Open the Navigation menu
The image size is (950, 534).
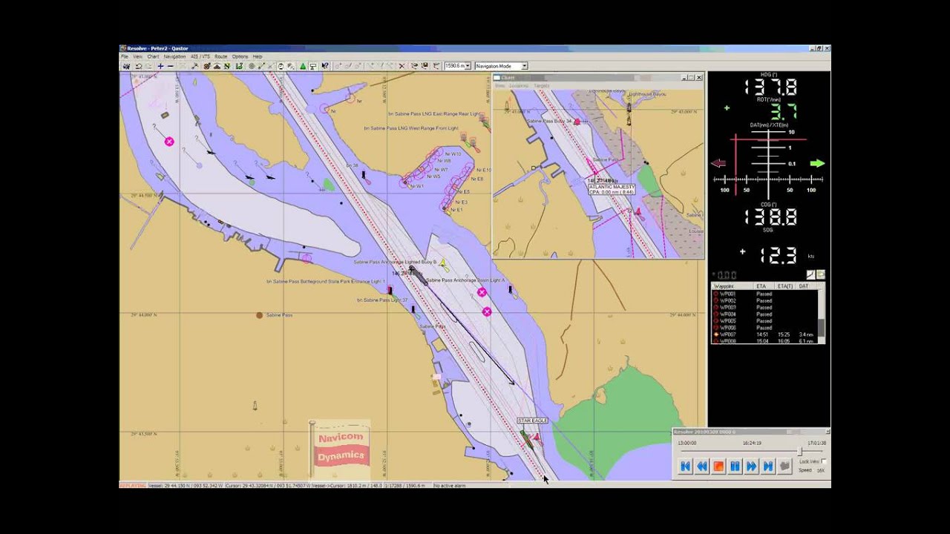coord(174,56)
